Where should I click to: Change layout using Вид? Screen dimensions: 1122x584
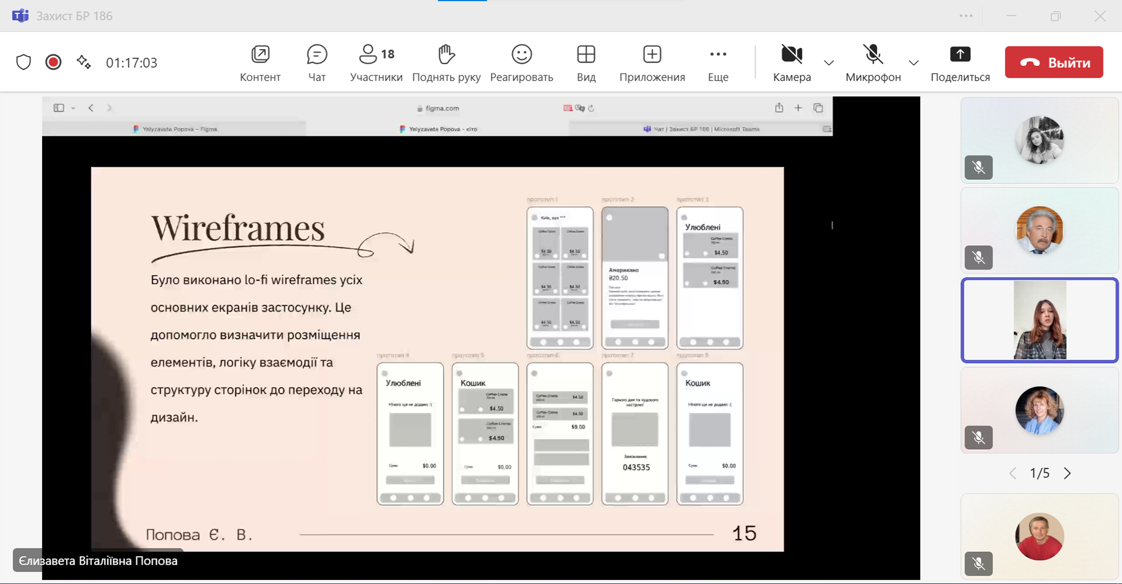point(586,62)
